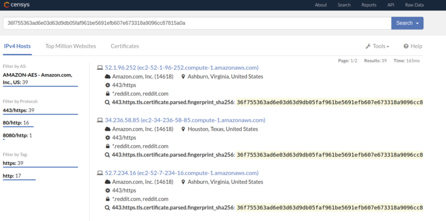Click 'Time: 165ms' text

pos(407,60)
